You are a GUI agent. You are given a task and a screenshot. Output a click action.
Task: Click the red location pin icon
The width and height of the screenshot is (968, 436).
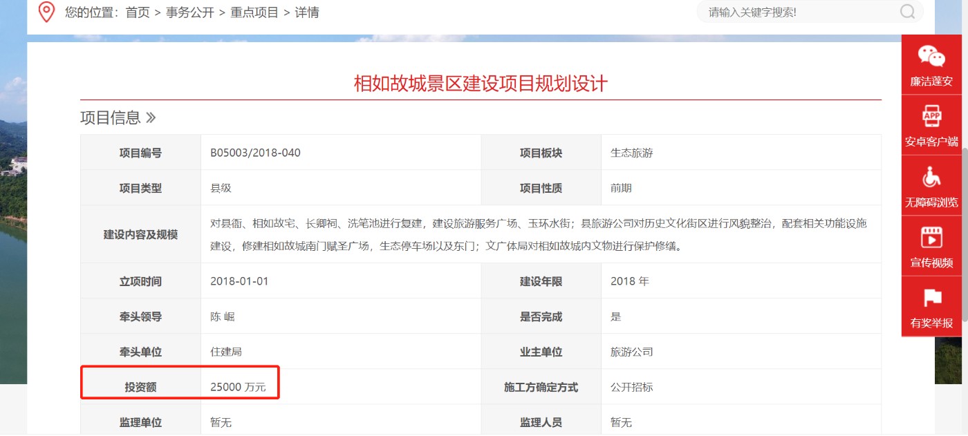[46, 12]
